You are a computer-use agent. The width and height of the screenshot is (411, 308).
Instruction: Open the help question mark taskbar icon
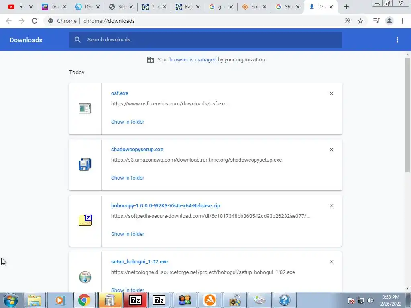[285, 300]
